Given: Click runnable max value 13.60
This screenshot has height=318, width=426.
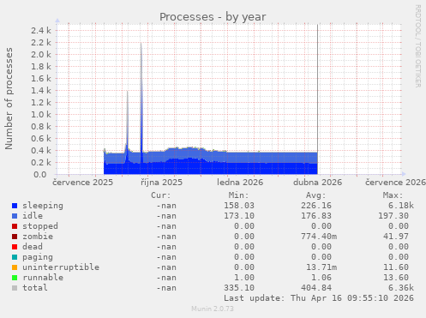Looking at the screenshot, I should click(x=396, y=278).
